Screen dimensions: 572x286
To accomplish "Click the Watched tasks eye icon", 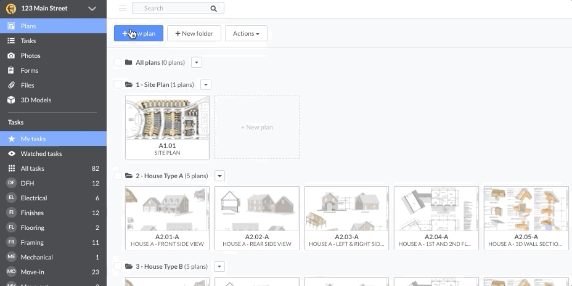I will pyautogui.click(x=12, y=153).
